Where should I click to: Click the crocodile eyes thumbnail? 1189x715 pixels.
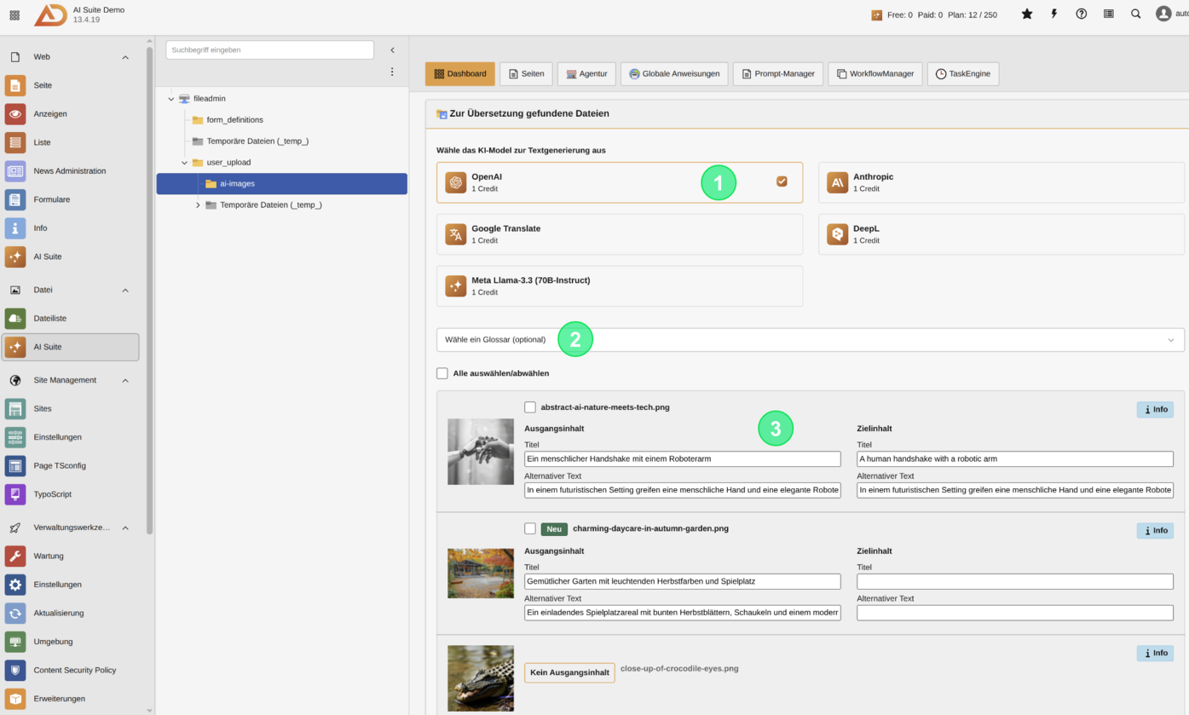tap(481, 678)
